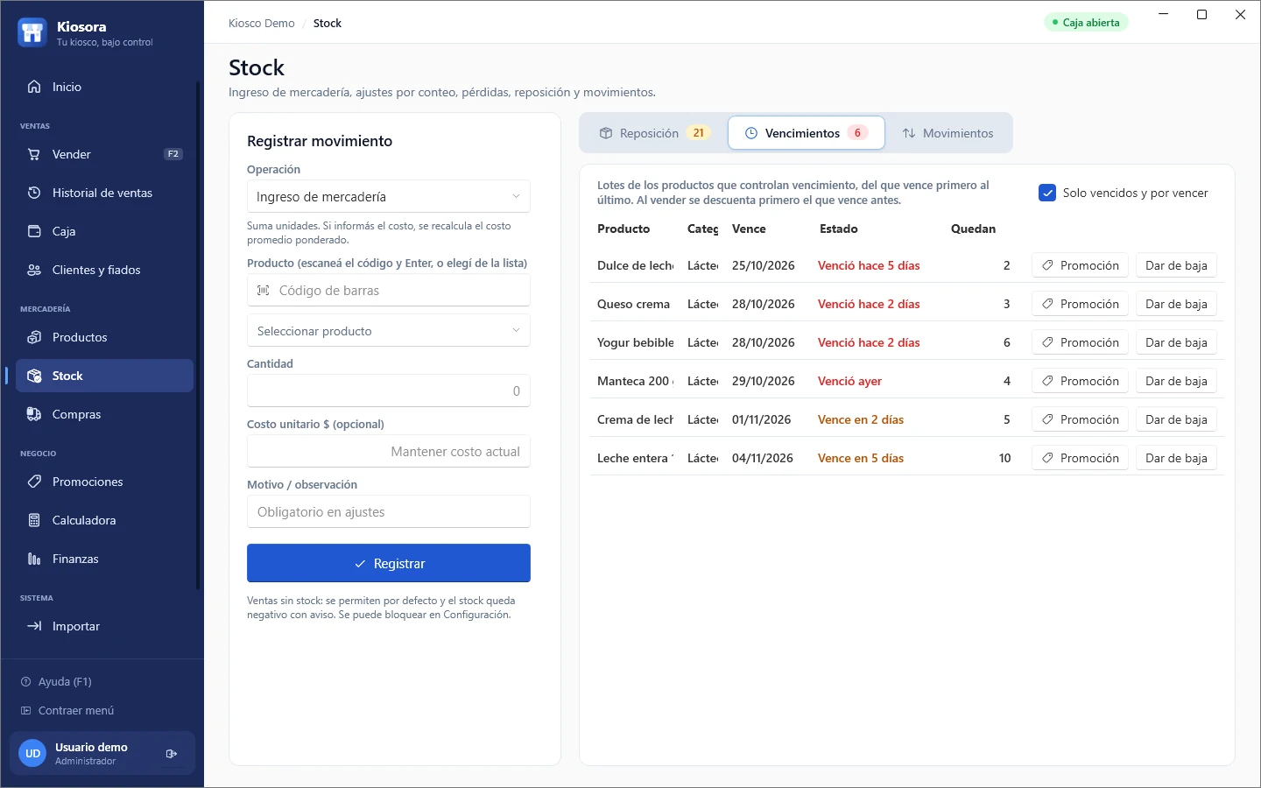Open the Movimientos tab
This screenshot has height=788, width=1261.
(x=948, y=133)
